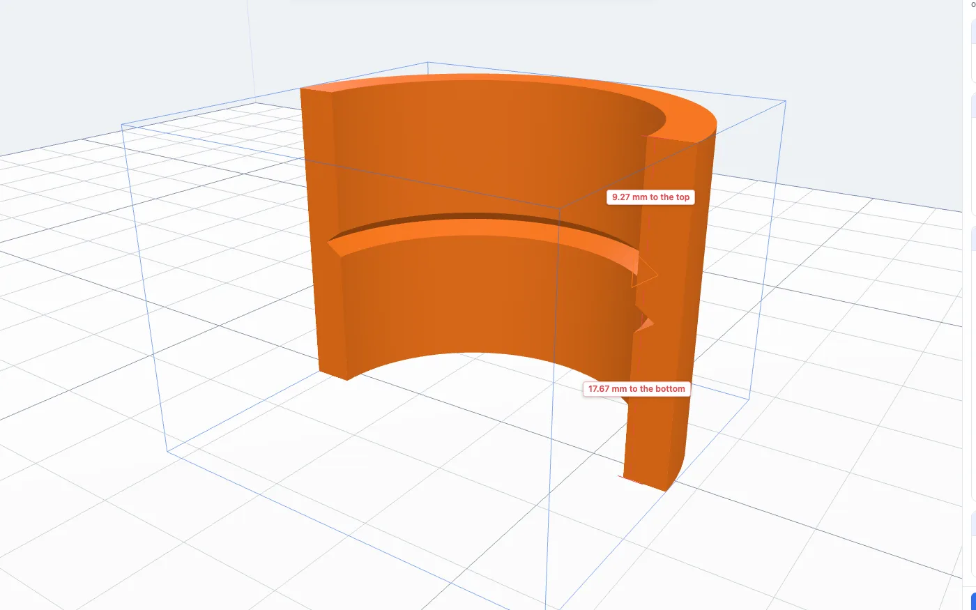Click the "17.67 mm to the bottom" label
Screen dimensions: 976x610
(636, 389)
